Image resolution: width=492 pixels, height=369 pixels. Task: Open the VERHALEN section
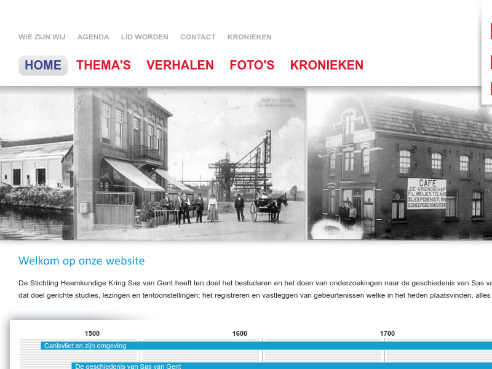pos(180,65)
